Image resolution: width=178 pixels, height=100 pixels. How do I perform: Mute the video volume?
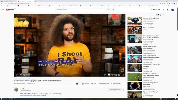tap(24, 75)
